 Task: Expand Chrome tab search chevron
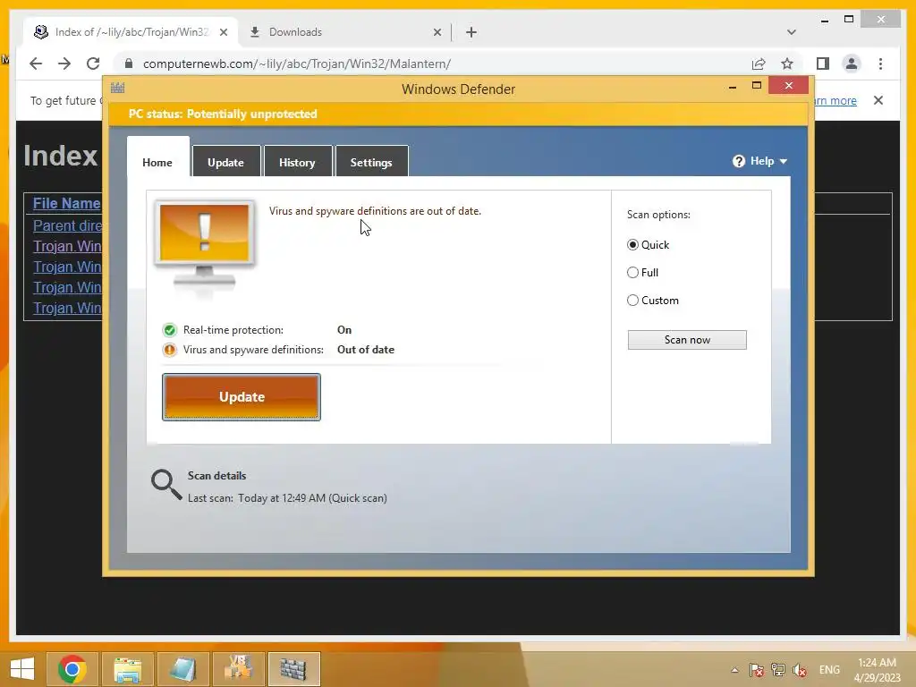click(792, 32)
